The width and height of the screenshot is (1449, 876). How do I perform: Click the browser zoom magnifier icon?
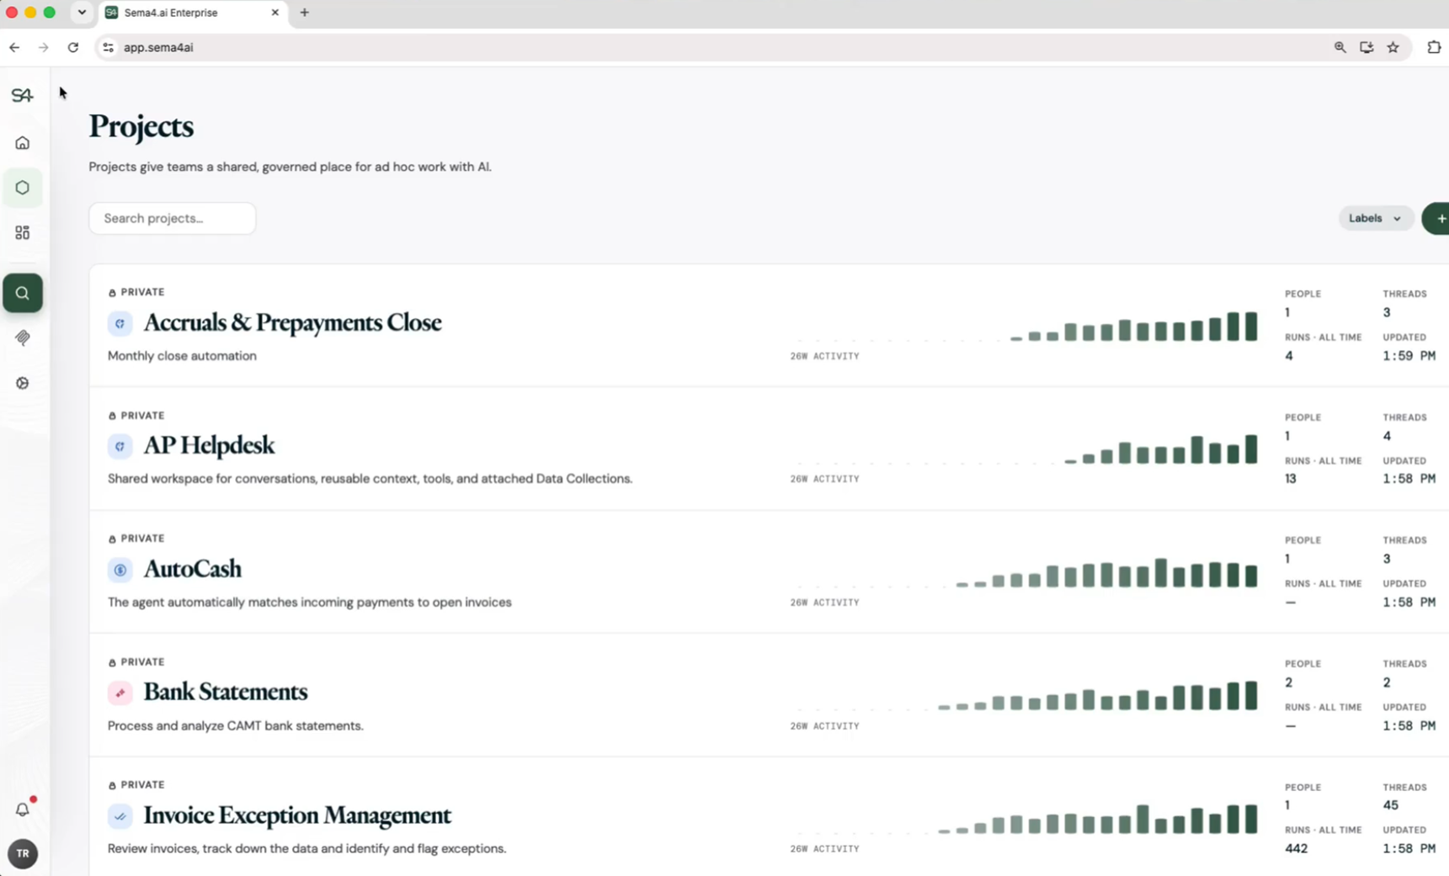[x=1340, y=48]
